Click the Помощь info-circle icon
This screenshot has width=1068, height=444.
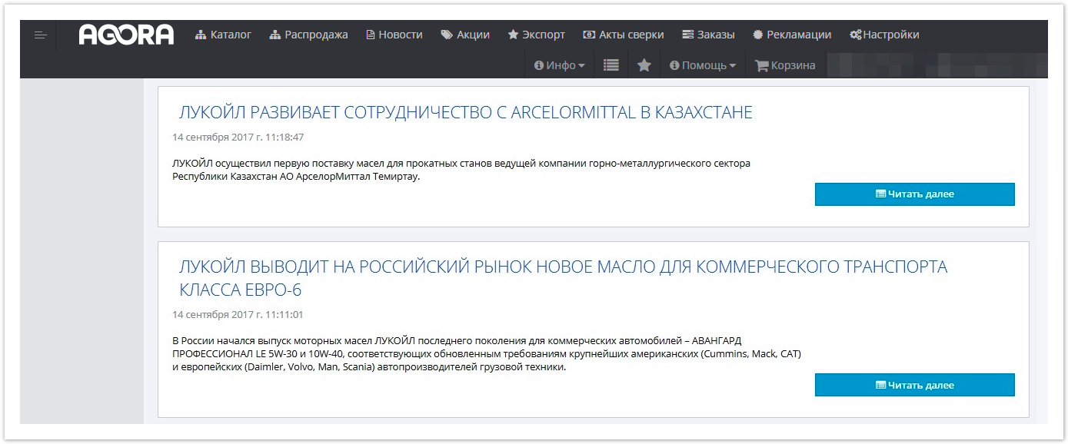[x=674, y=65]
